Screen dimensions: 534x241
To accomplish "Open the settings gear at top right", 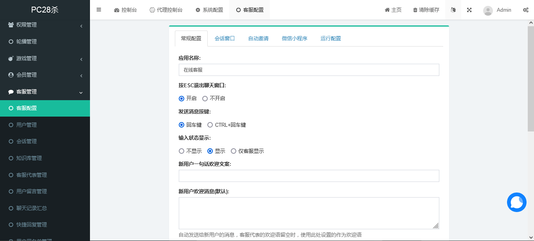I will pyautogui.click(x=525, y=10).
